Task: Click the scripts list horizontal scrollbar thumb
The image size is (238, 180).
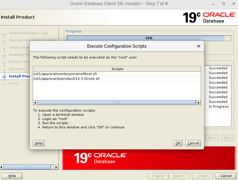Action: coord(117,103)
